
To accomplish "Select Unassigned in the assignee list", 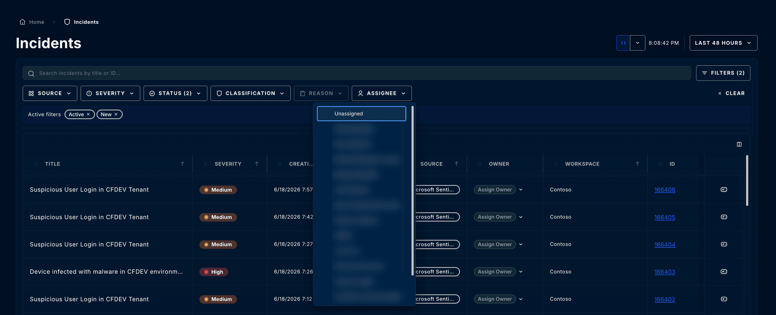I will (x=361, y=113).
